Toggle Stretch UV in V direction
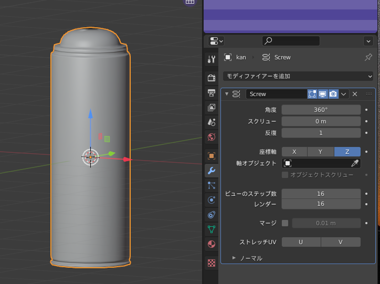Image resolution: width=380 pixels, height=284 pixels. tap(341, 242)
